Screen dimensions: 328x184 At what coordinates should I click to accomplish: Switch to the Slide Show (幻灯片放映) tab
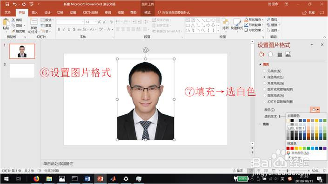(x=90, y=13)
